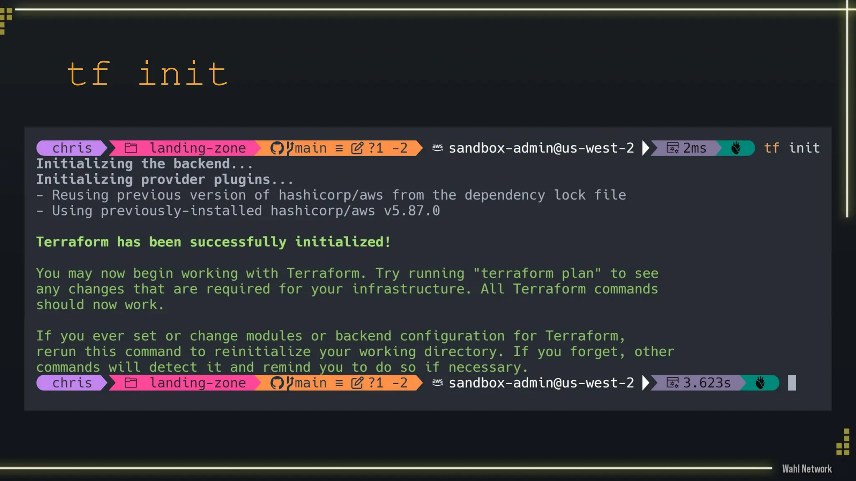Click 'main' branch name in top prompt
Image resolution: width=856 pixels, height=481 pixels.
coord(311,148)
